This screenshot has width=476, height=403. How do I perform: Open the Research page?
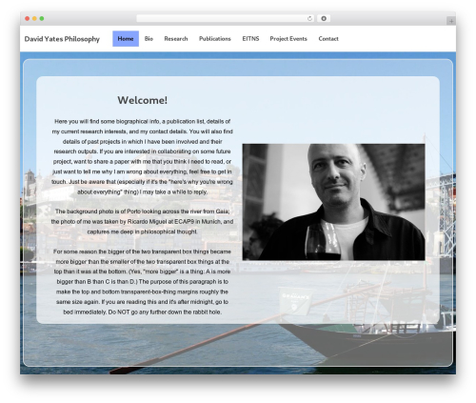pyautogui.click(x=176, y=39)
